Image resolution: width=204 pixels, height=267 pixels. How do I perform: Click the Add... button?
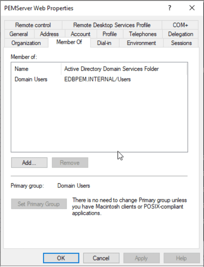click(29, 163)
